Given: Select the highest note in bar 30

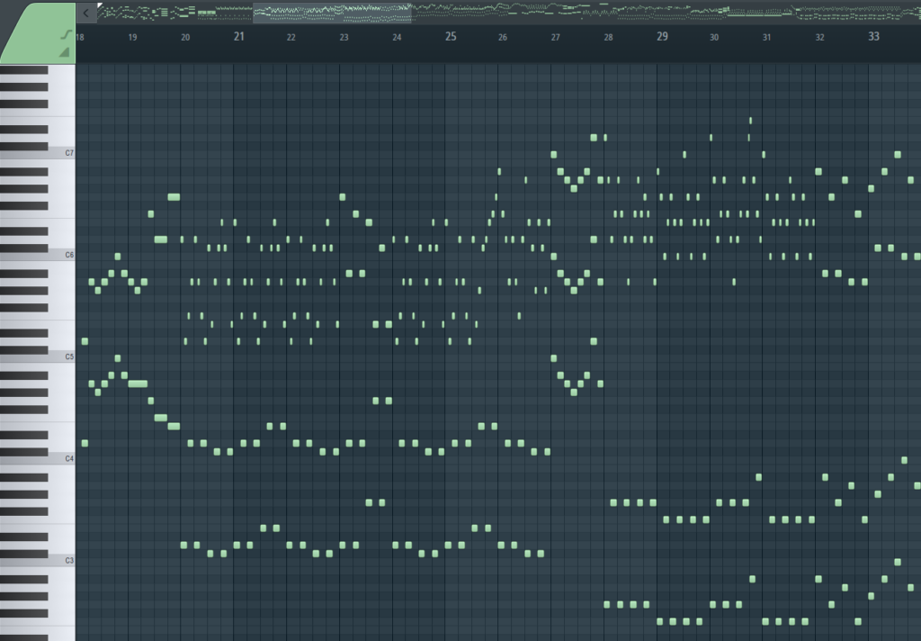Looking at the screenshot, I should point(750,120).
